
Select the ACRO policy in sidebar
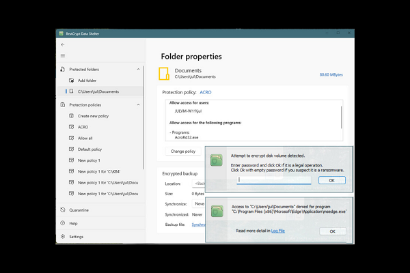(x=83, y=127)
